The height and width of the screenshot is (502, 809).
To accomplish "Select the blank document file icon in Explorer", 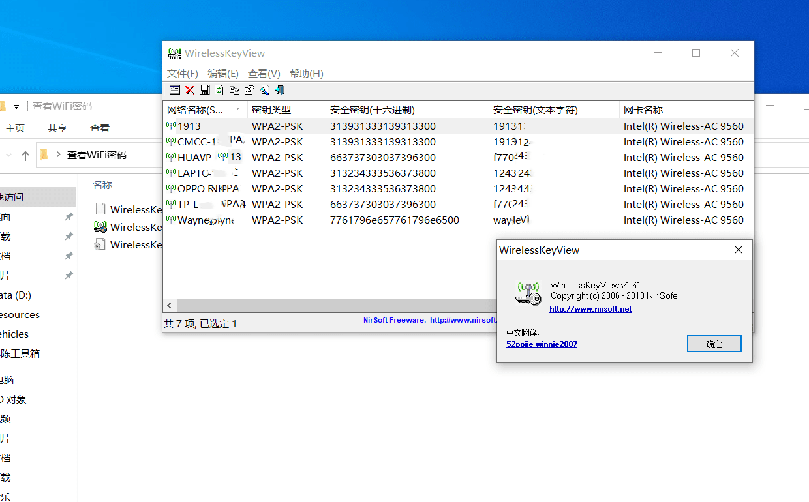I will click(100, 209).
